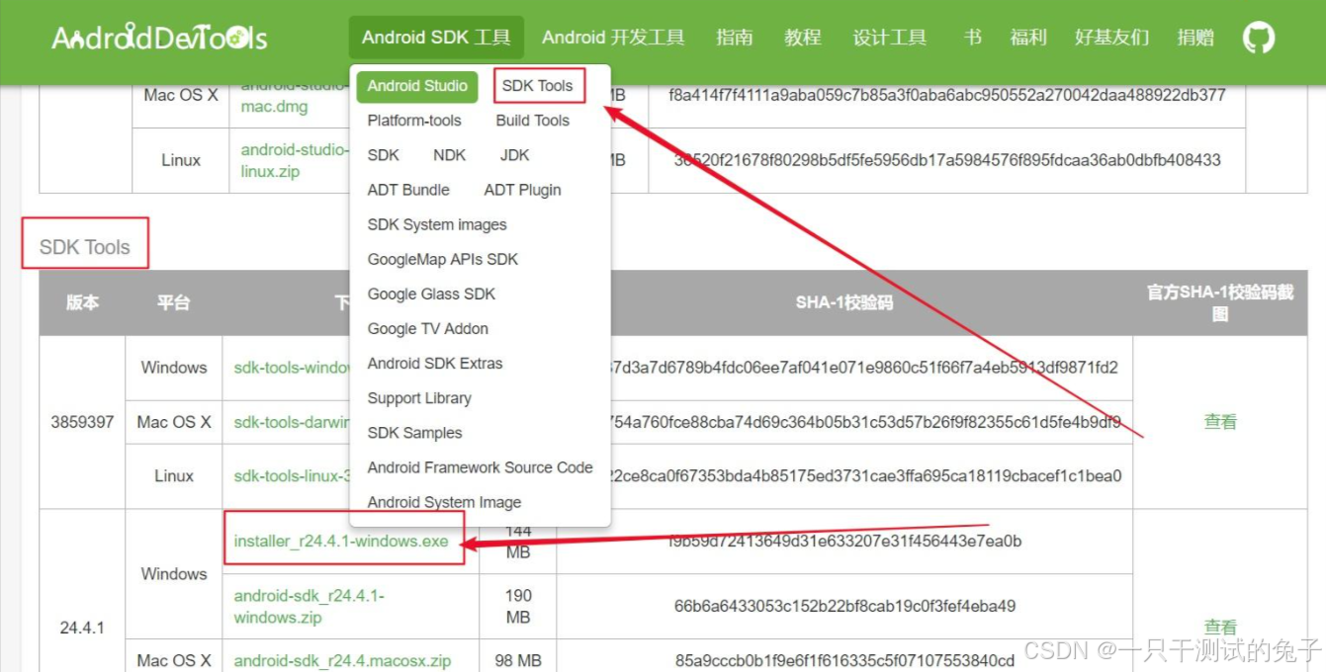Open 查看 screenshot link for 24.4.1
This screenshot has height=672, width=1326.
[x=1220, y=627]
